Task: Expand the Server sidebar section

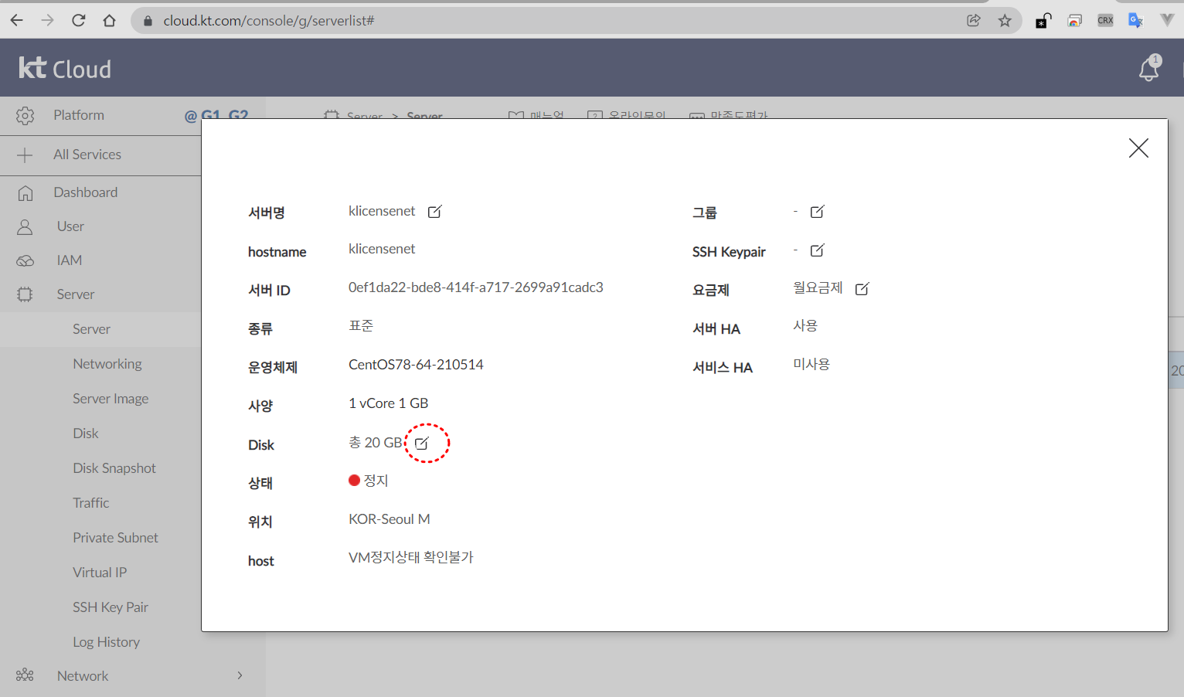Action: tap(76, 294)
